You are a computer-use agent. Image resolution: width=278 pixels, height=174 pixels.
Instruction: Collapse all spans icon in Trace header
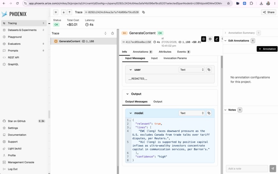pos(105,33)
